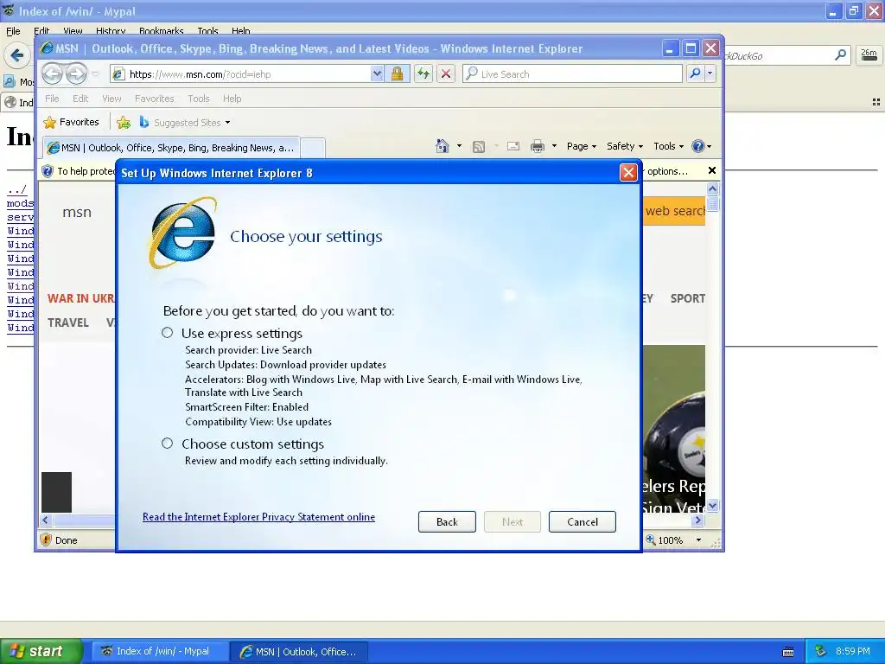885x664 pixels.
Task: Click the information bar shield icon
Action: click(x=48, y=171)
